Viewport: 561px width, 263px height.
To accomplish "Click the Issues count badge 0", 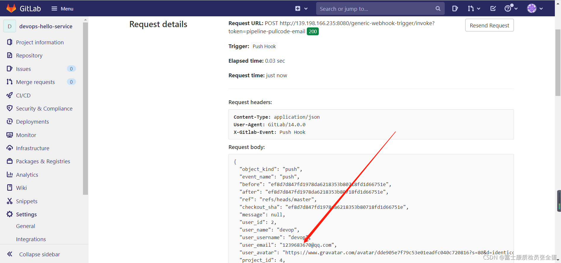I will (x=71, y=69).
